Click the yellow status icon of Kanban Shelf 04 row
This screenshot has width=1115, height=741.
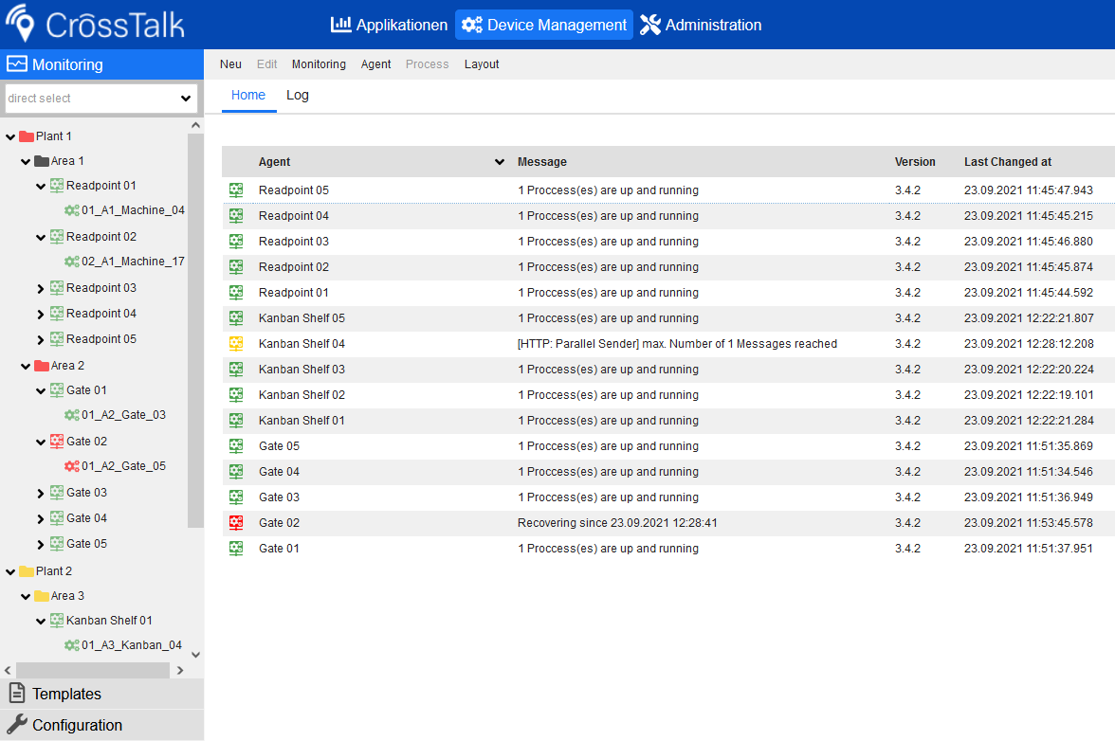[x=236, y=343]
